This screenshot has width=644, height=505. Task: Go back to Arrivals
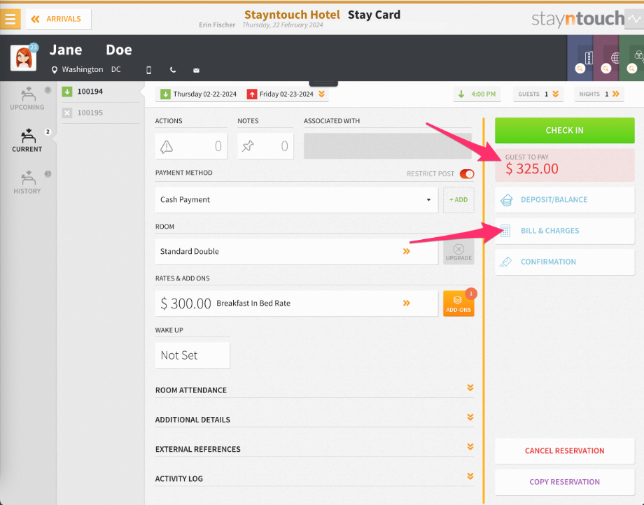click(58, 19)
